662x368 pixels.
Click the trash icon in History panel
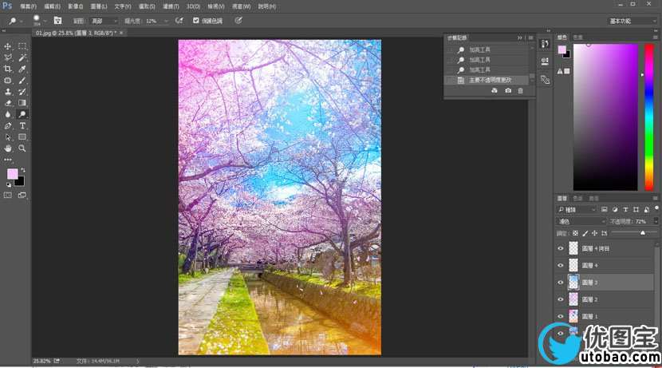pos(521,91)
